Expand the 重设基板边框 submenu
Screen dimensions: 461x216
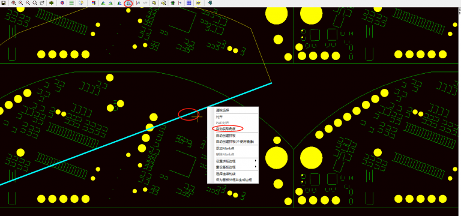pyautogui.click(x=233, y=167)
